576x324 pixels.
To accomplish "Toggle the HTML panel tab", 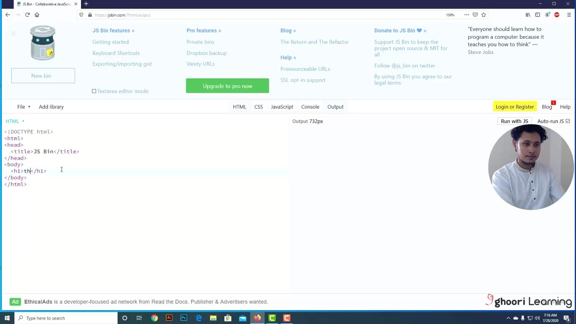I will pos(239,107).
